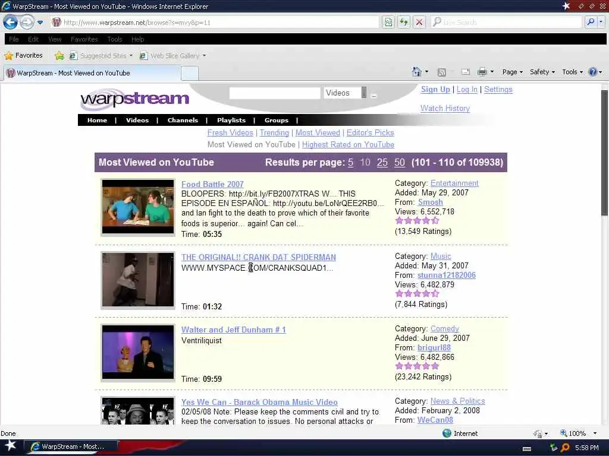Image resolution: width=609 pixels, height=456 pixels.
Task: Open the Safety command menu
Action: coord(542,72)
